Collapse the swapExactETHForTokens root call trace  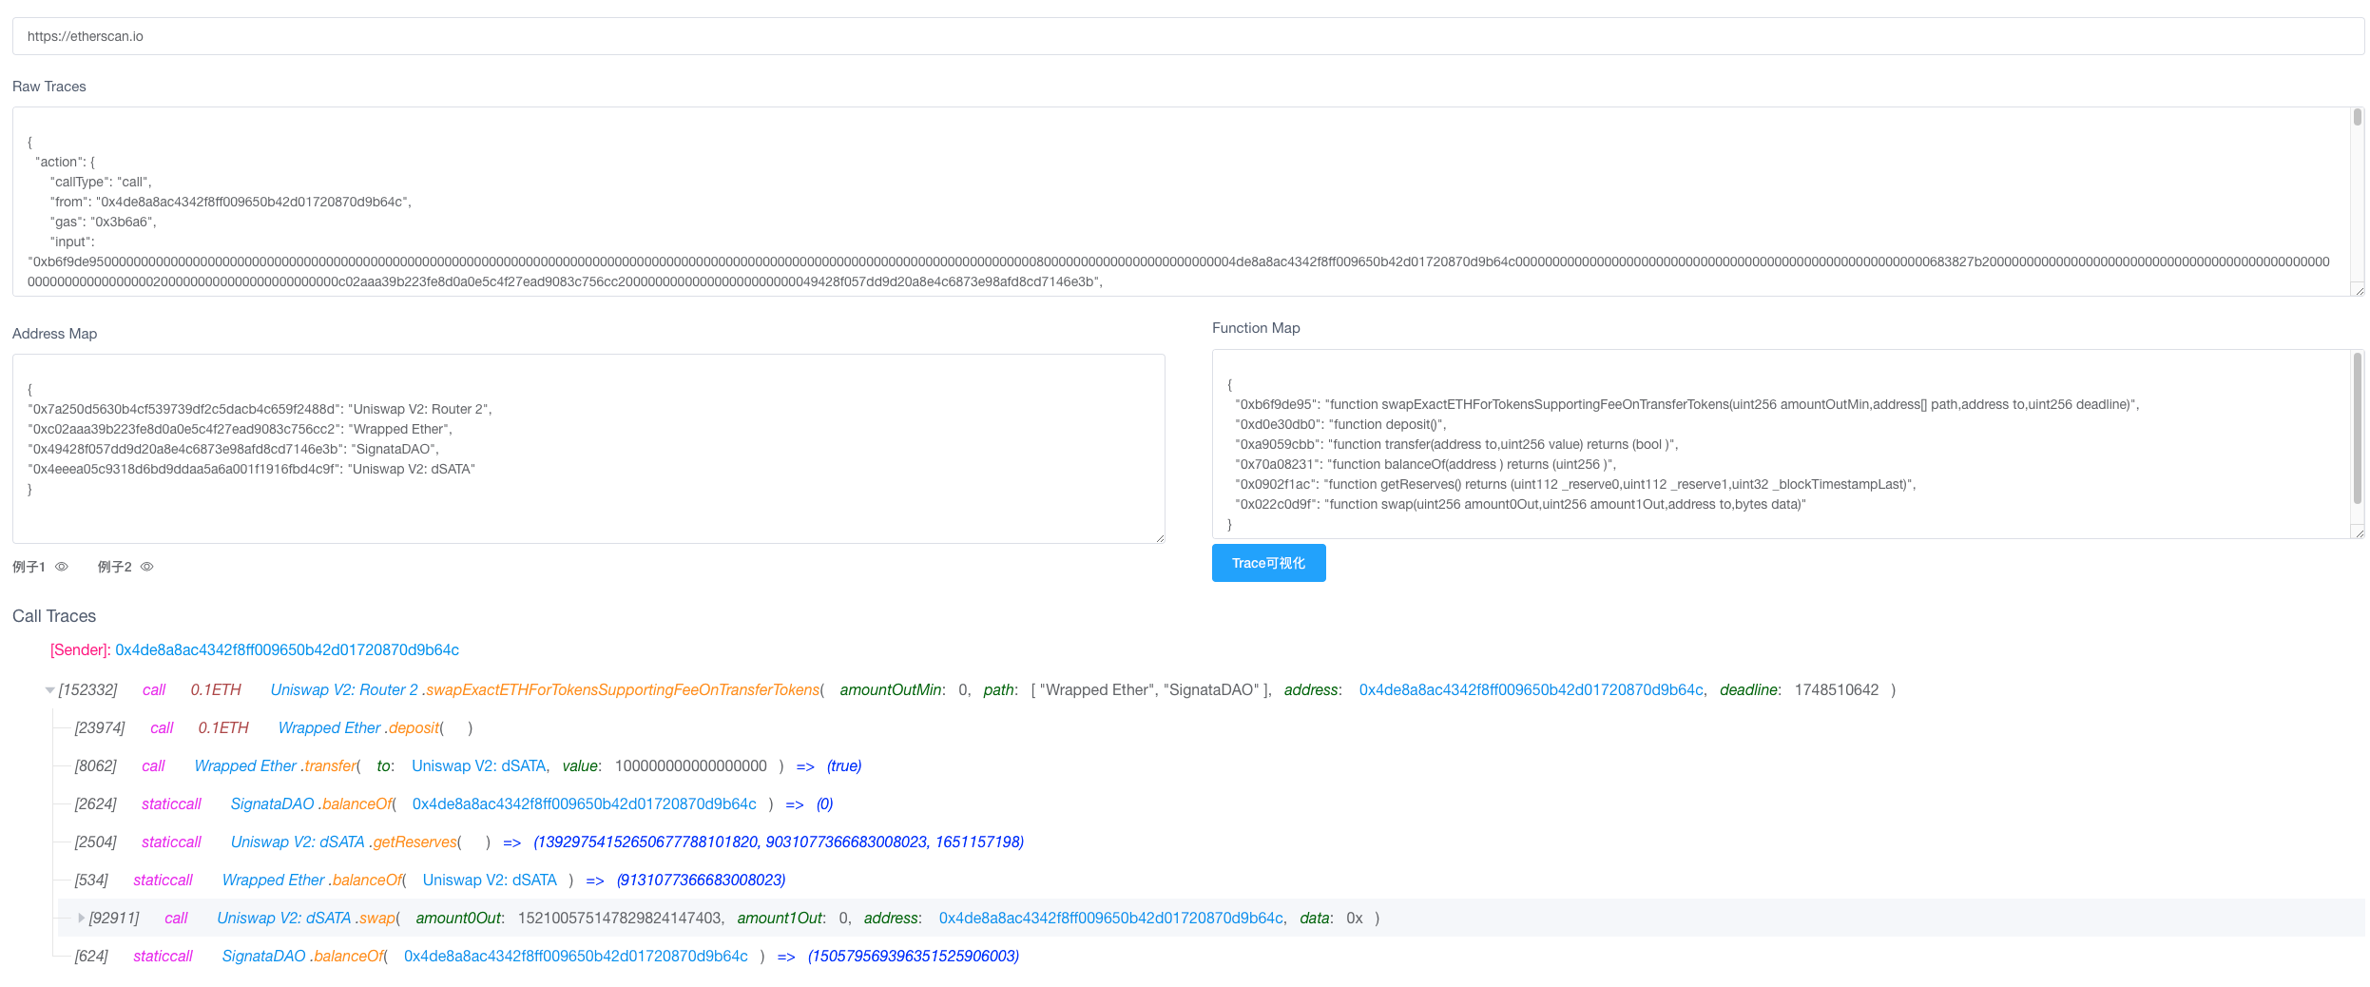click(49, 690)
